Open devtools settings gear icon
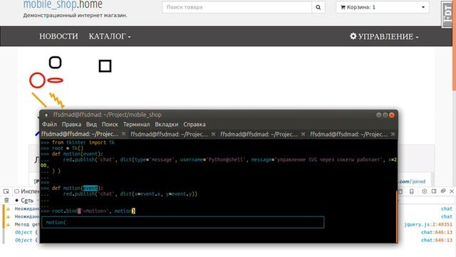The width and height of the screenshot is (456, 257). click(425, 191)
